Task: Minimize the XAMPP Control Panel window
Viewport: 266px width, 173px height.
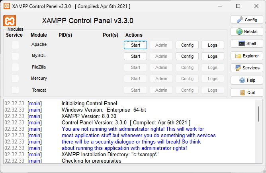Action: pos(220,6)
